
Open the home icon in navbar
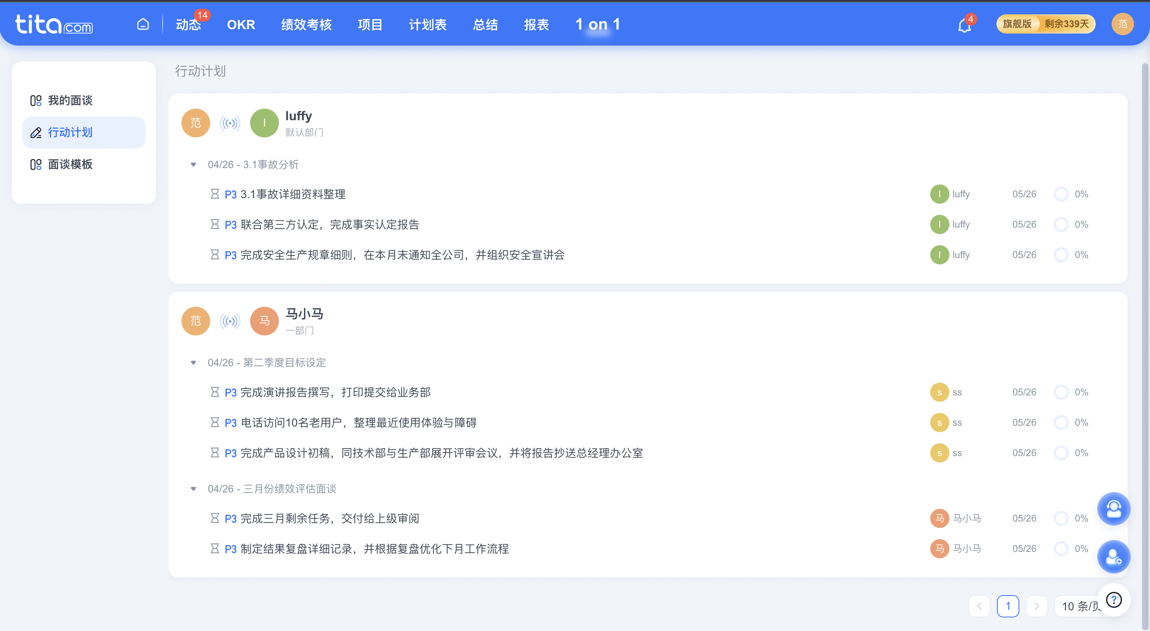143,24
